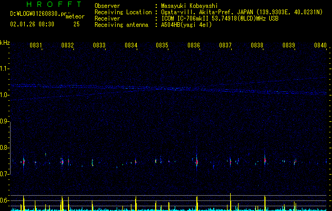Click the meteor count value 25
The height and width of the screenshot is (211, 332).
pos(77,24)
